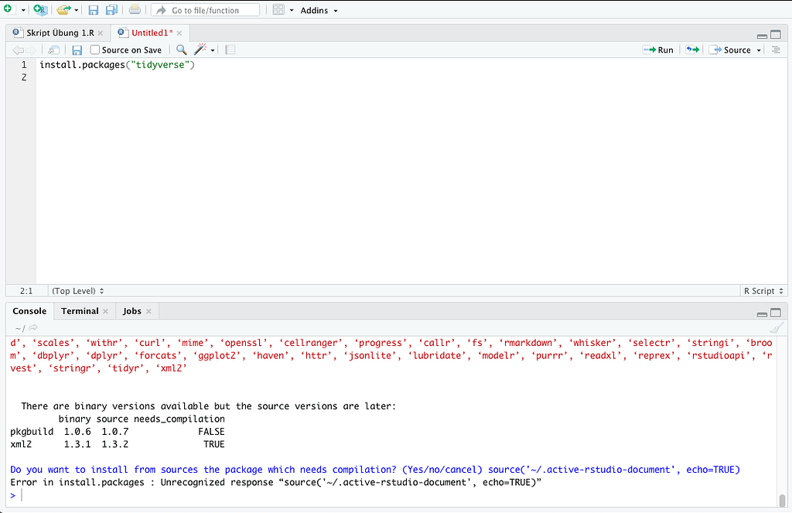This screenshot has width=792, height=513.
Task: Expand the panes layout dropdown arrow
Action: coord(292,10)
